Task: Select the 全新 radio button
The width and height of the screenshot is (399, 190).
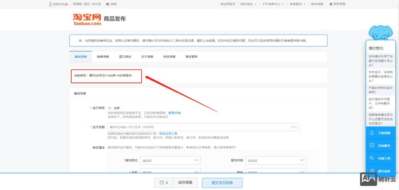Action: [110, 108]
